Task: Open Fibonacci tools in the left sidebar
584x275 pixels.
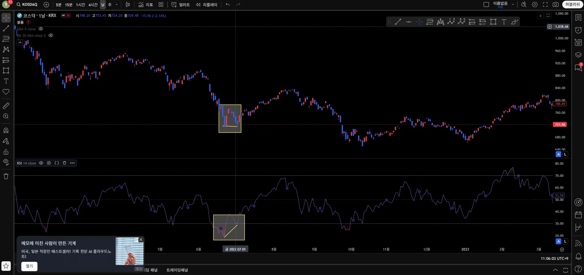Action: coord(6,39)
